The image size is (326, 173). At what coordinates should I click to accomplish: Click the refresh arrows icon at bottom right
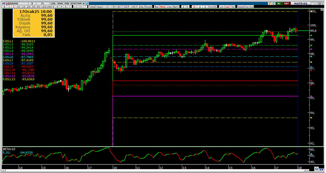coord(316,169)
